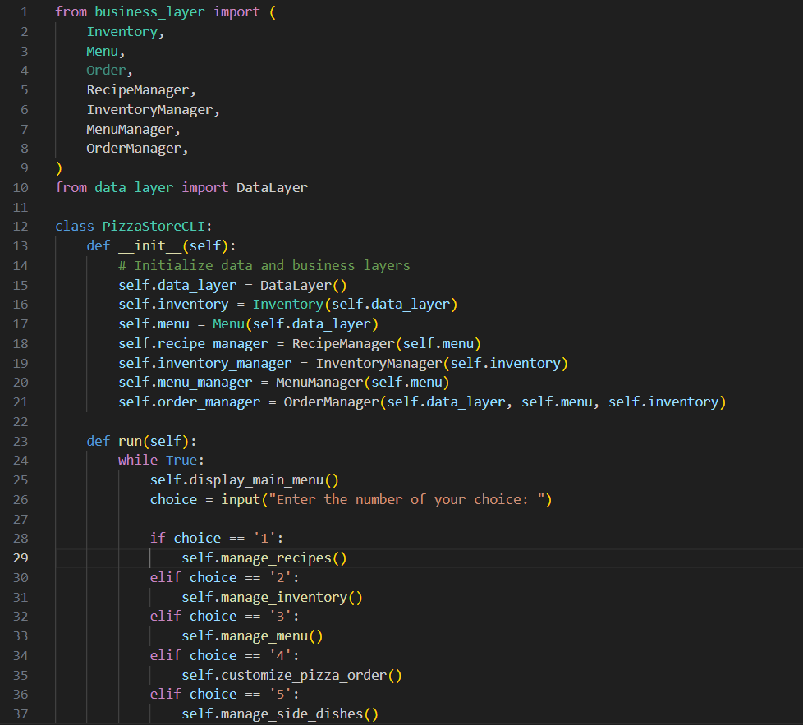Click 'InventoryManager,' in the import list
The image size is (803, 725).
(153, 109)
